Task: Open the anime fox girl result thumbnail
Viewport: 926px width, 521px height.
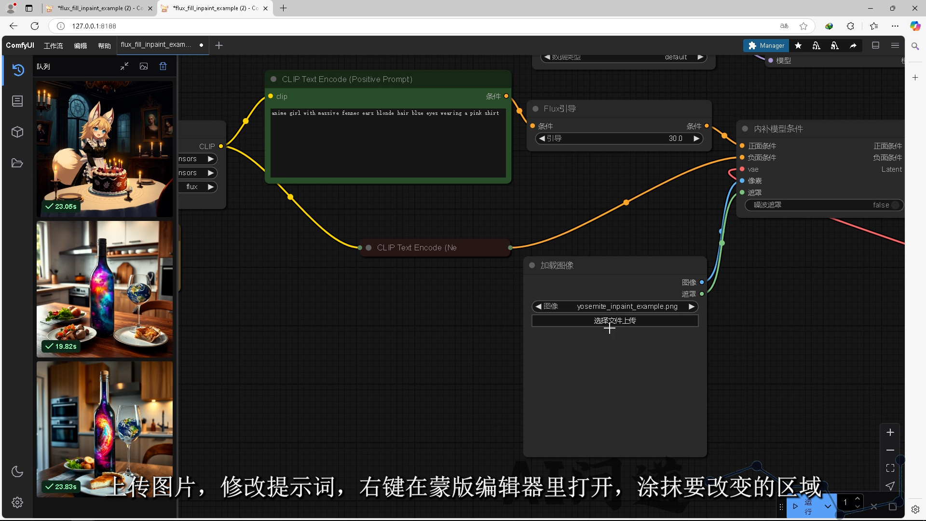Action: 105,149
